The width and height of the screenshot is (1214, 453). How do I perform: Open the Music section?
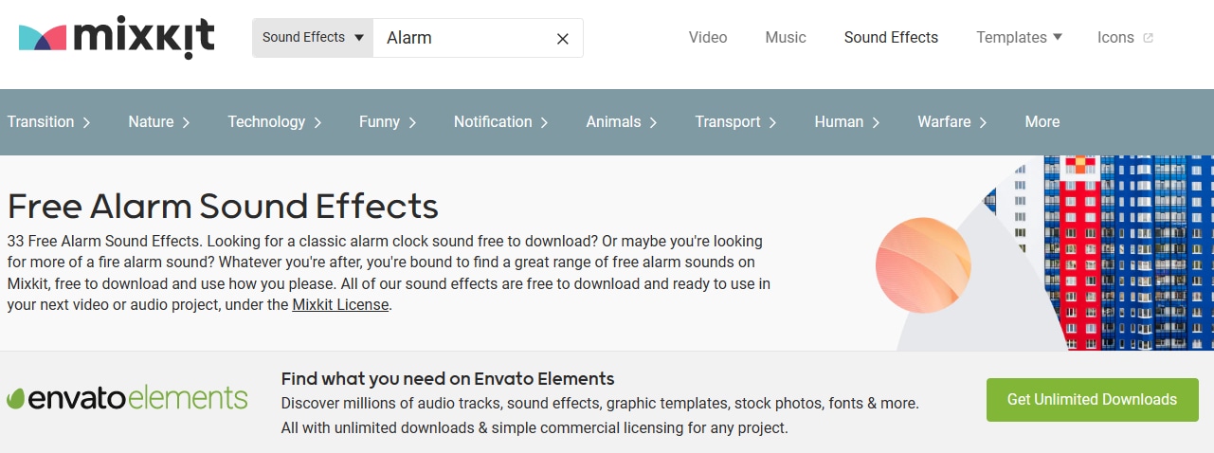[x=786, y=38]
